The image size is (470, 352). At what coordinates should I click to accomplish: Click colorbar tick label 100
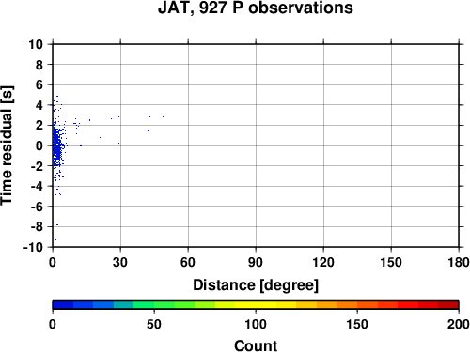pyautogui.click(x=256, y=324)
